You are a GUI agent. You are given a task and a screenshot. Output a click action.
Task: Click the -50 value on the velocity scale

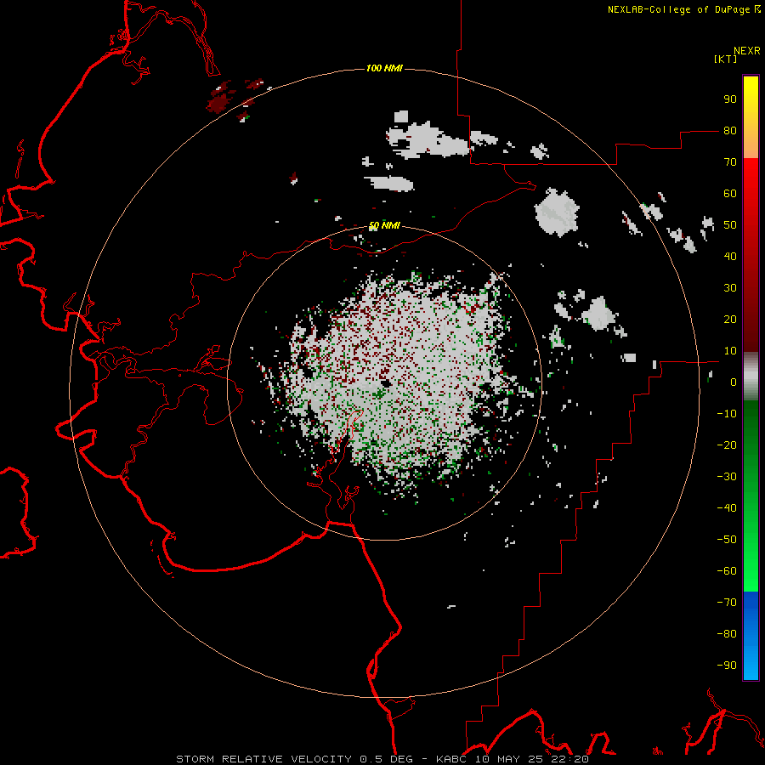tap(727, 540)
